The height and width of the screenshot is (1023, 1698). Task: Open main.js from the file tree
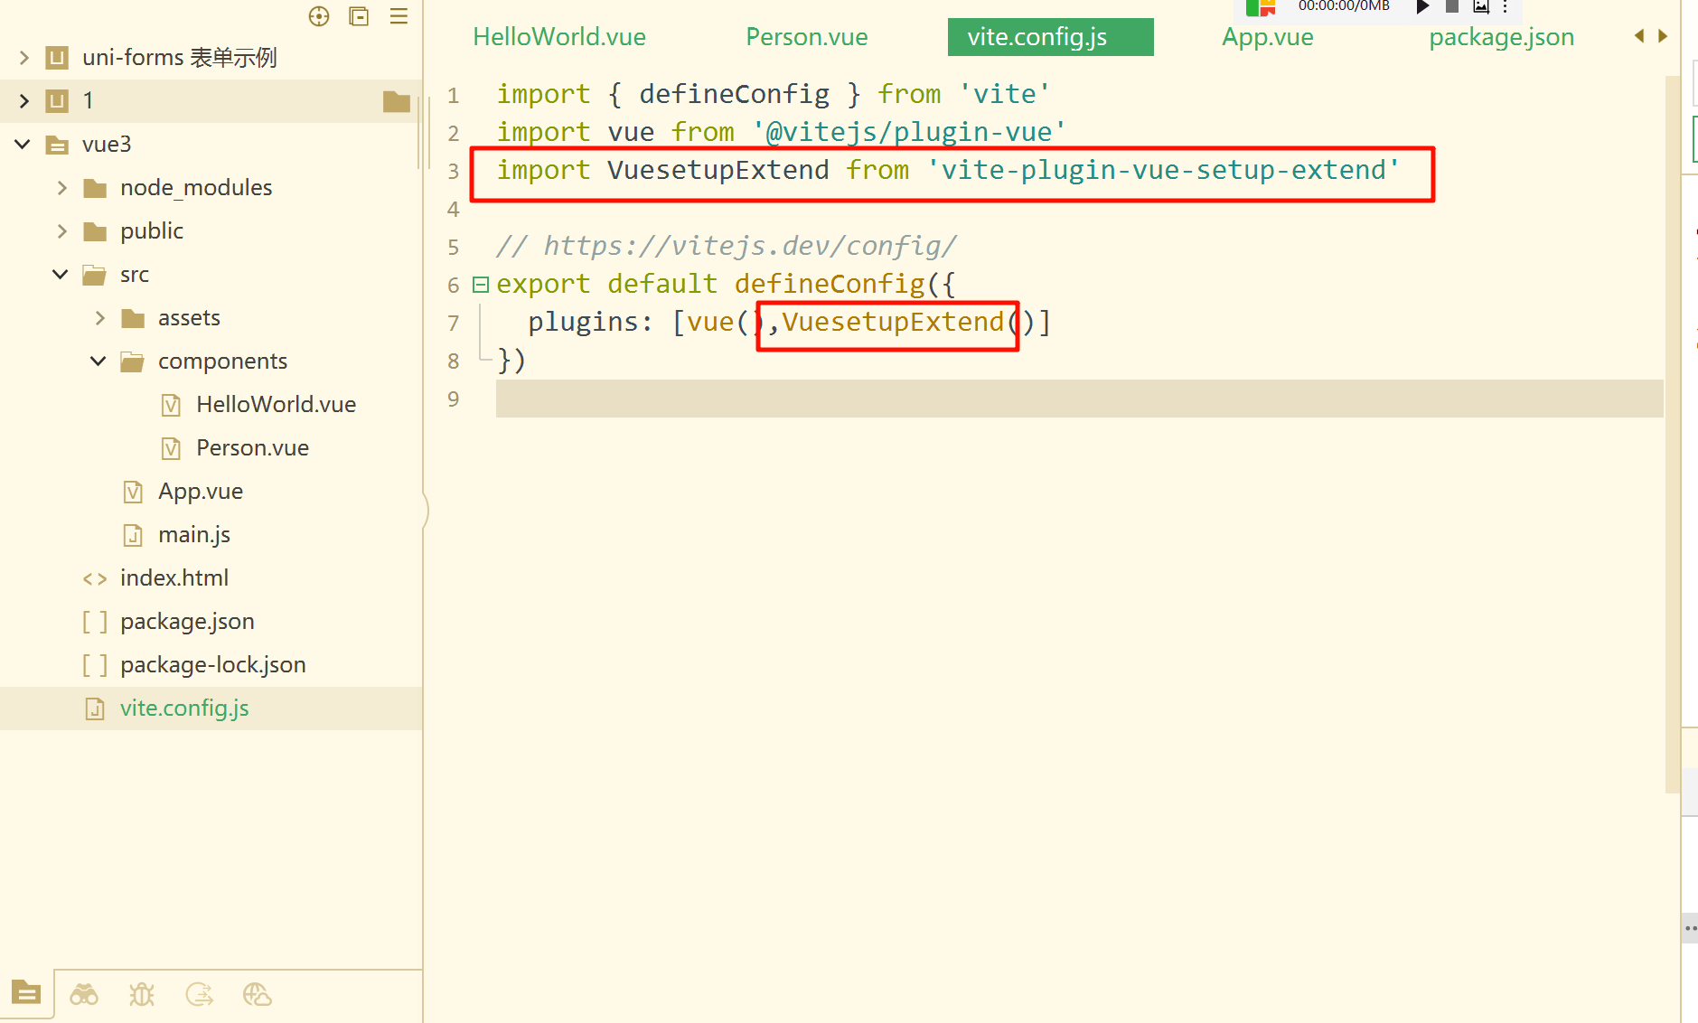(x=194, y=535)
